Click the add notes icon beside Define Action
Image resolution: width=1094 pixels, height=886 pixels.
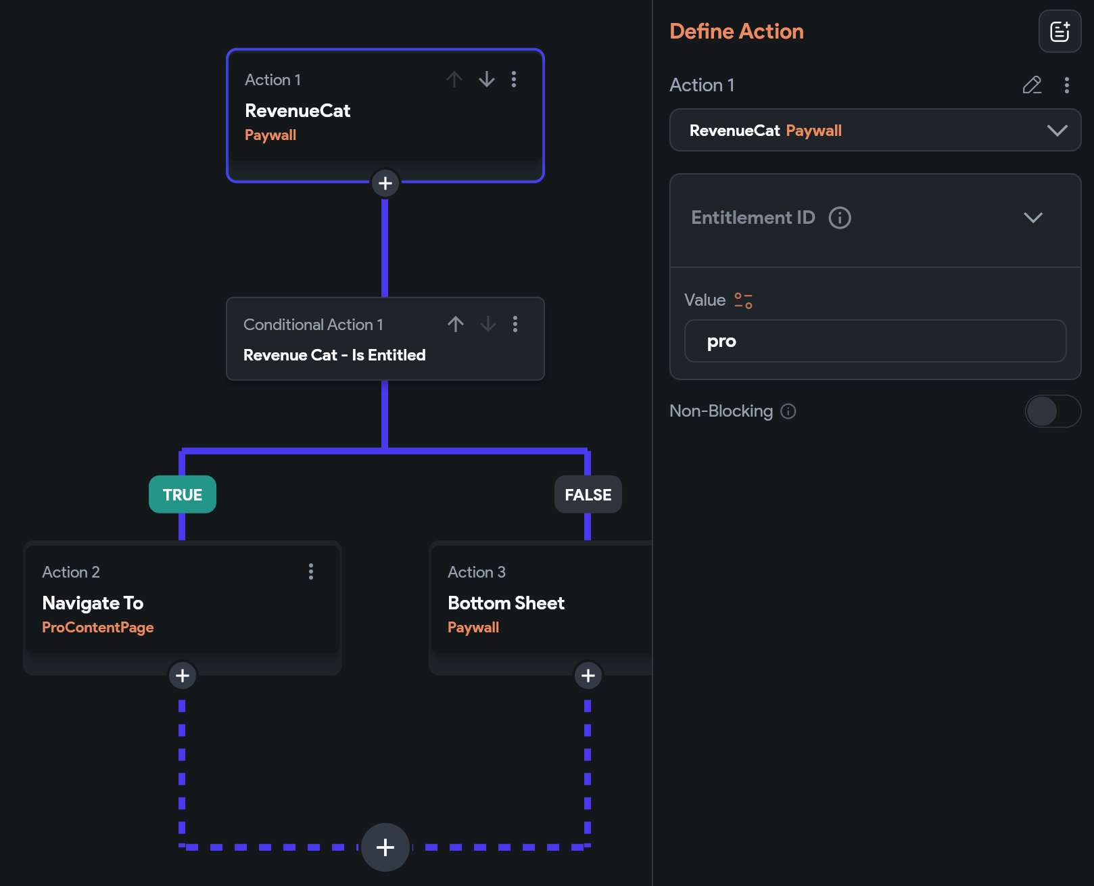[x=1060, y=31]
